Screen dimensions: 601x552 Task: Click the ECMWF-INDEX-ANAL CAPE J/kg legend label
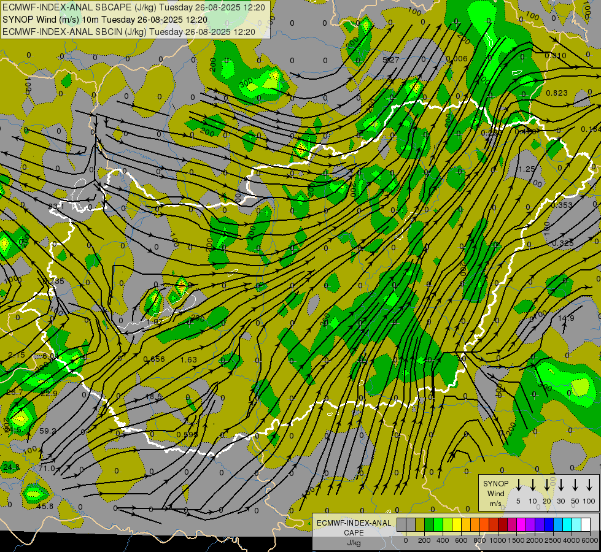354,532
